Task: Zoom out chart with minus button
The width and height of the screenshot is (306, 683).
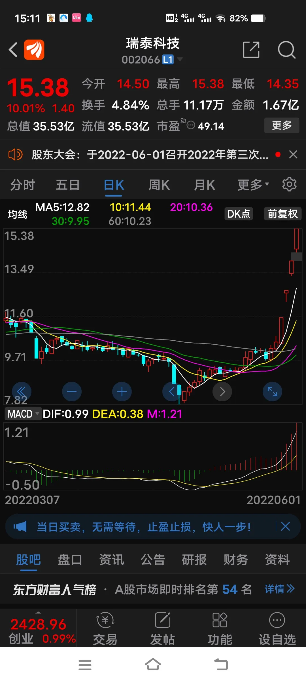Action: [x=72, y=392]
